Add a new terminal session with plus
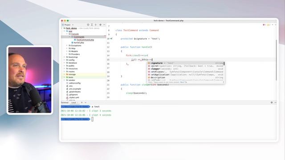Screen dimensions: 285x160 [x=82, y=103]
